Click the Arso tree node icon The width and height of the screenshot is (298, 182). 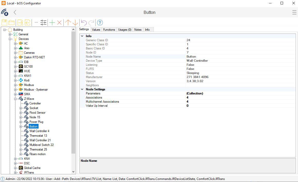(21, 48)
